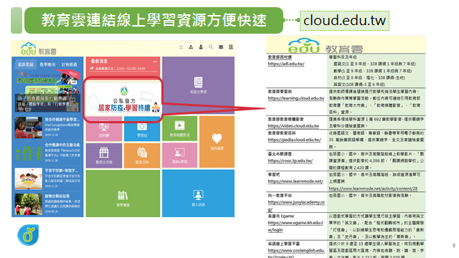This screenshot has height=258, width=459.
Task: Follow the https://adl.edu.tw/ link
Action: point(286,64)
